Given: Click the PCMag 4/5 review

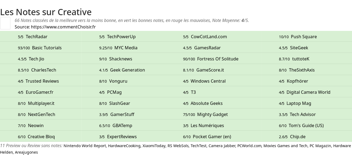Looking at the screenshot, I should coord(110,92).
